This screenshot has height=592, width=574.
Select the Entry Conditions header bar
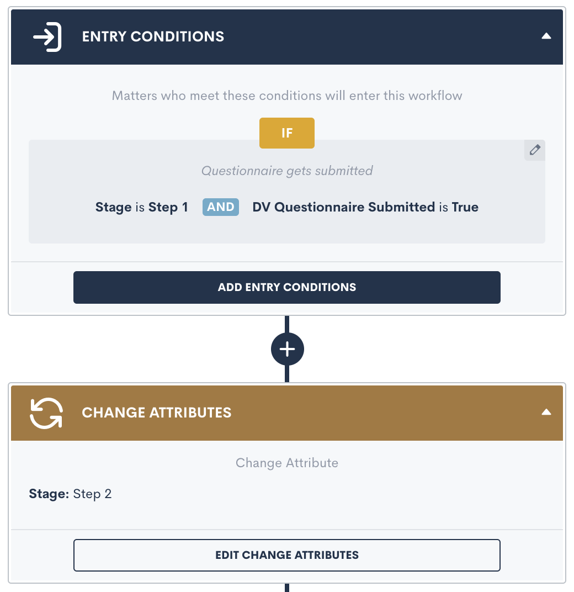221,36
